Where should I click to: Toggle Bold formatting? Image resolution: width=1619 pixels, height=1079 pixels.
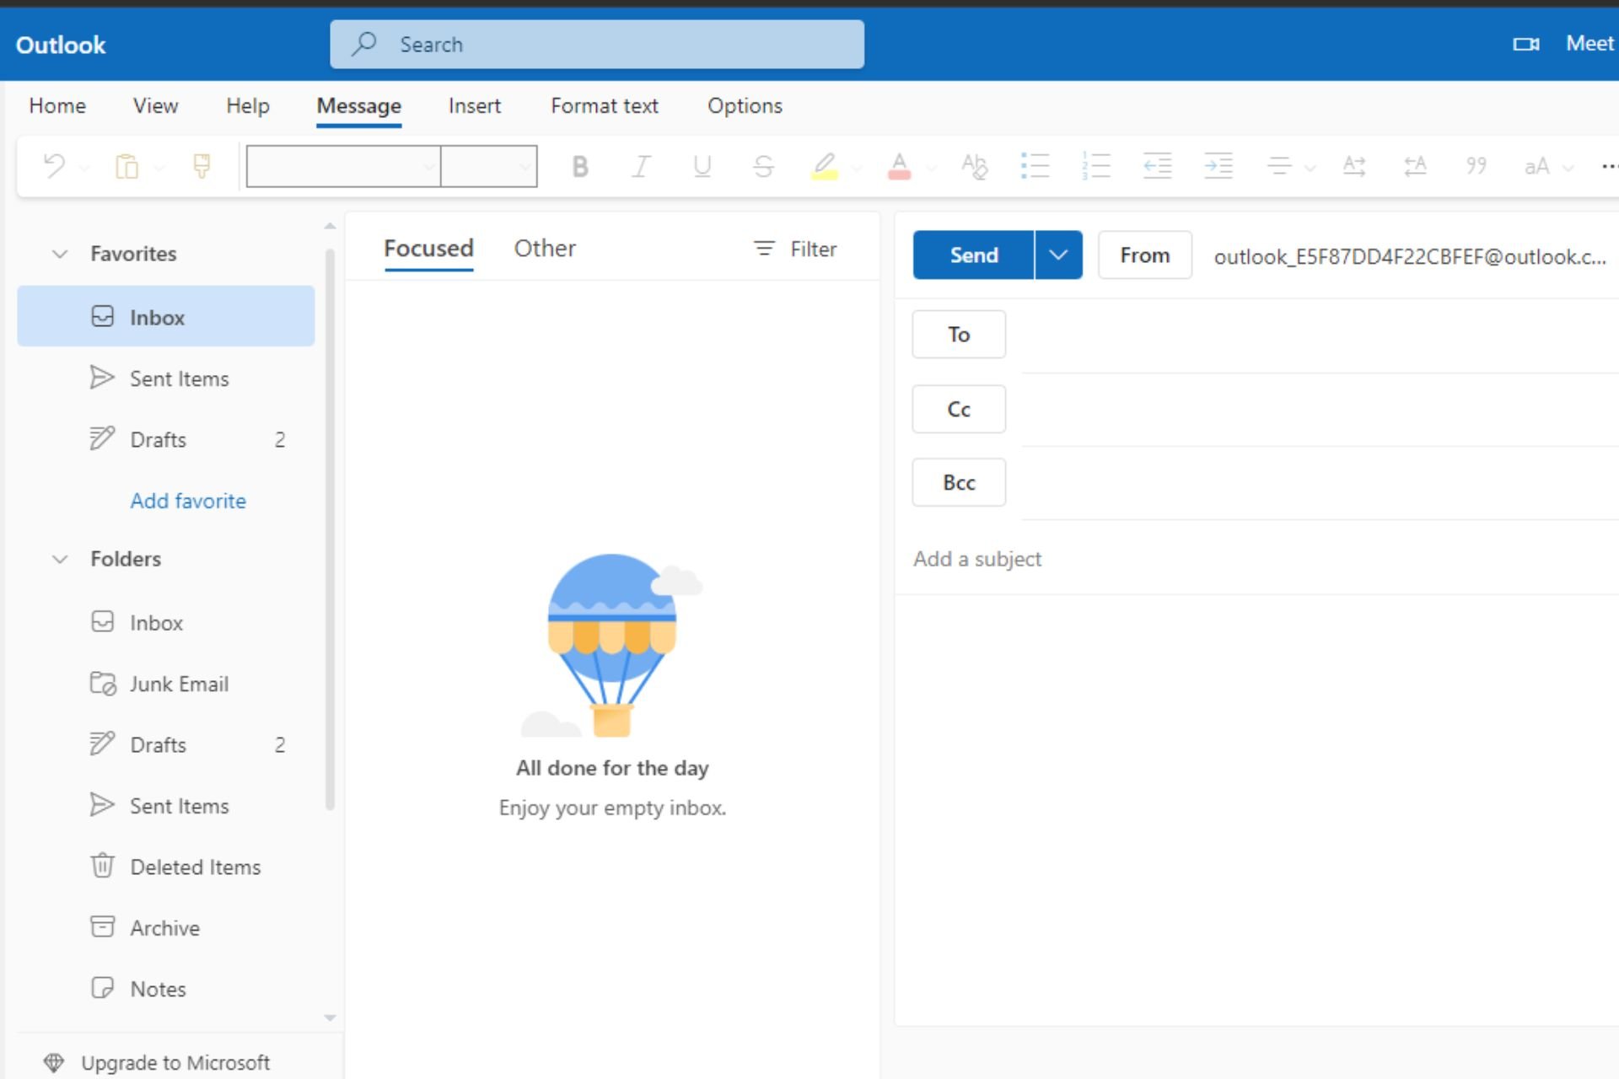tap(580, 166)
